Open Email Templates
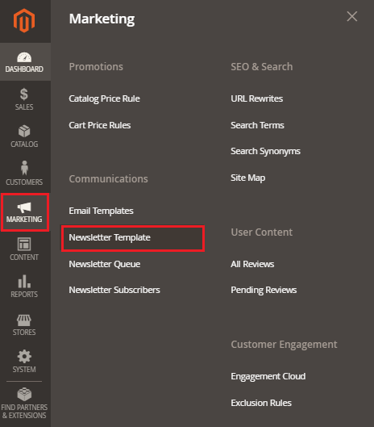 102,211
